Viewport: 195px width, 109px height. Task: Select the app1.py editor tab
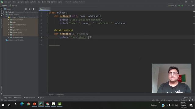coord(44,9)
